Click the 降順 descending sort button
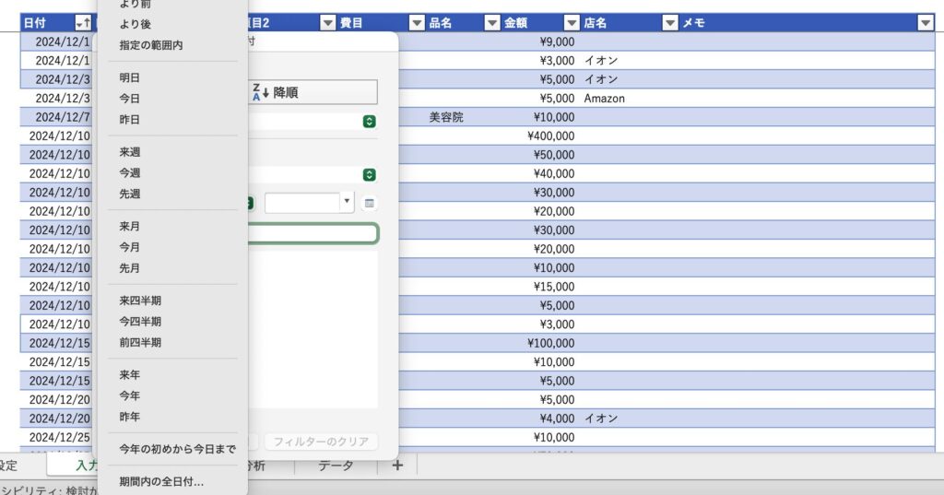944x495 pixels. point(313,92)
